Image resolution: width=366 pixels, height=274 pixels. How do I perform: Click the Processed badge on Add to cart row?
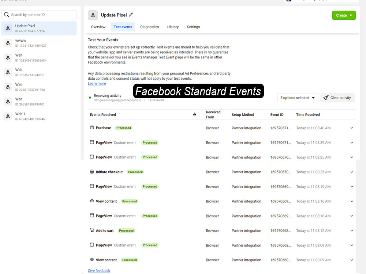[126, 231]
